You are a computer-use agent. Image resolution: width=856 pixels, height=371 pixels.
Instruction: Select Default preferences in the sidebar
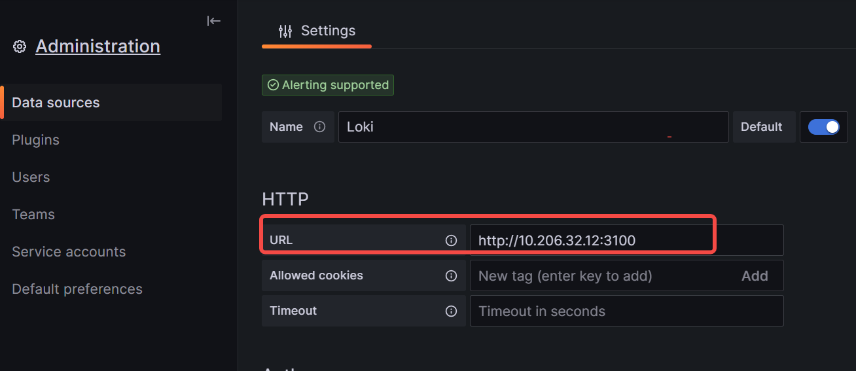coord(77,289)
